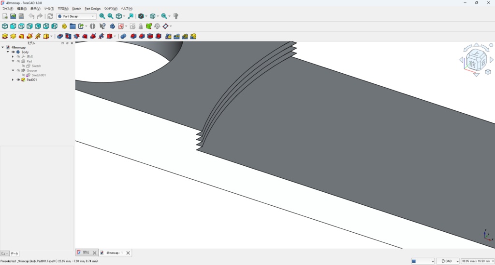Toggle visibility eye of Pad001 item

pos(18,80)
